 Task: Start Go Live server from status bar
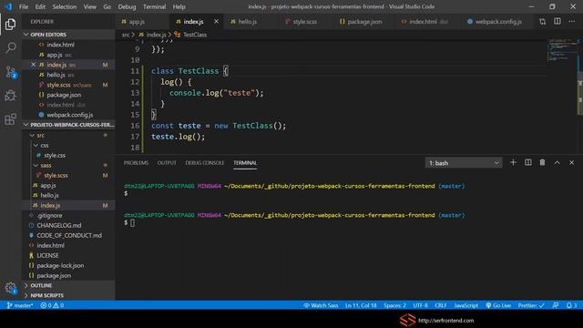point(498,305)
